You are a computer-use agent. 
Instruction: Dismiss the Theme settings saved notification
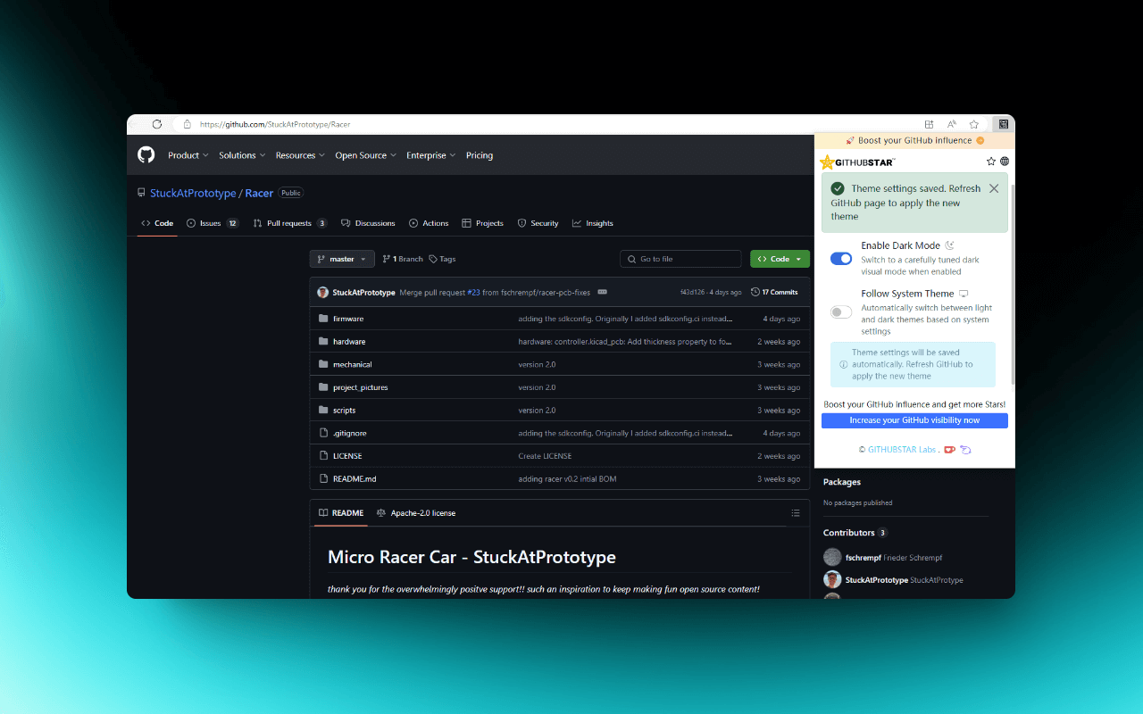click(994, 188)
